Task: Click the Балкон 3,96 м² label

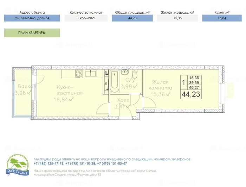Action: coord(25,90)
